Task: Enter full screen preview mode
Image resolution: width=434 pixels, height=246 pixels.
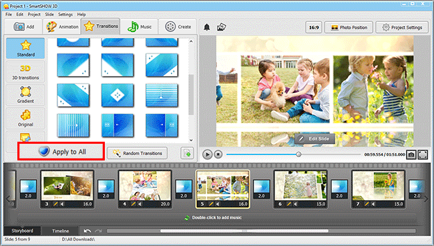Action: point(423,154)
